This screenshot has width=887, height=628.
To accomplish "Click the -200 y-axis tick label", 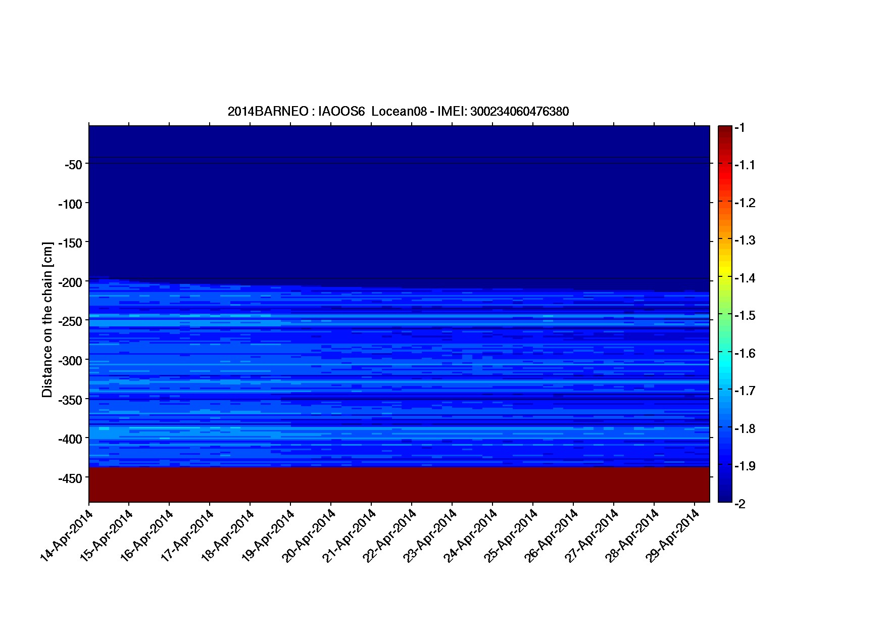I will [x=70, y=282].
